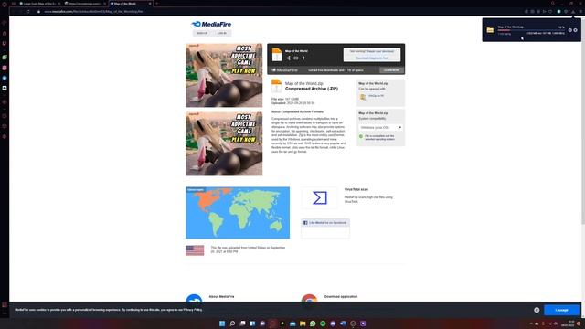585x329 pixels.
Task: Open the home icon in the Opera sidebar
Action: click(x=5, y=33)
